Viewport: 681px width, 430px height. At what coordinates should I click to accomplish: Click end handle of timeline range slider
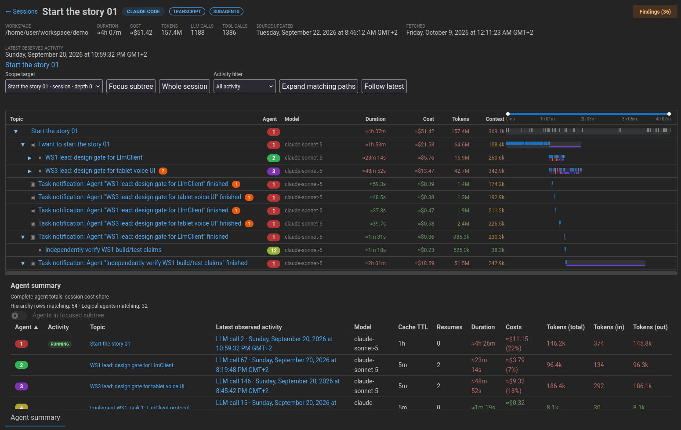(x=669, y=114)
